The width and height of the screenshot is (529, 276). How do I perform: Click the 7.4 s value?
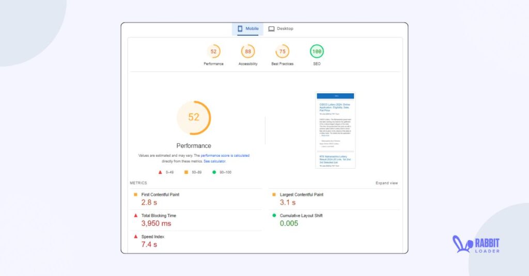(x=149, y=245)
